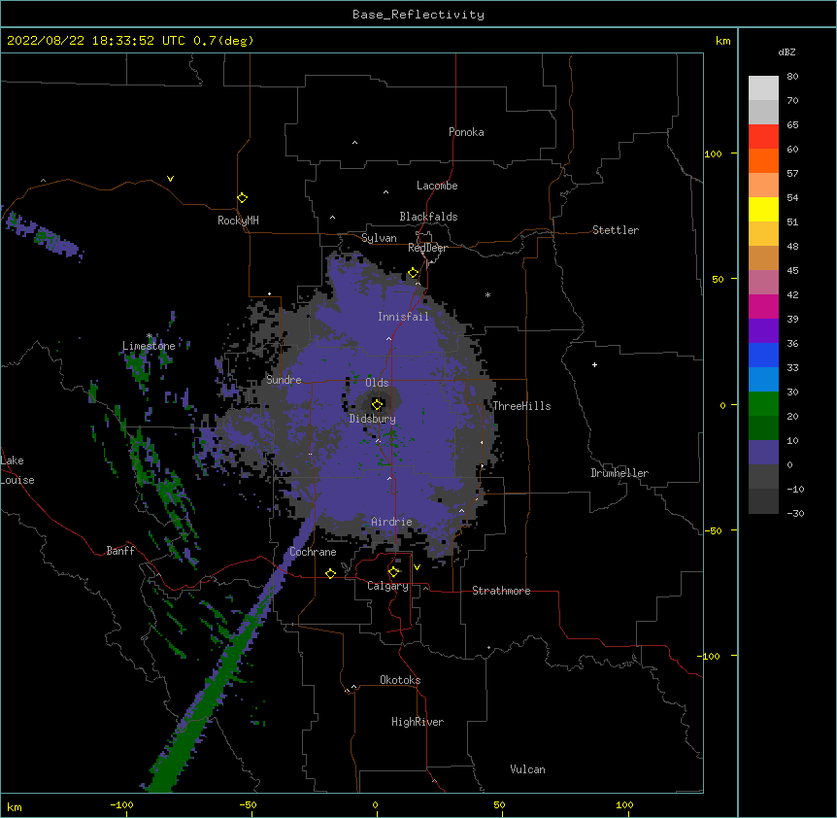This screenshot has height=818, width=837.
Task: Click the yellow V marker east of Calgary
Action: pos(417,567)
